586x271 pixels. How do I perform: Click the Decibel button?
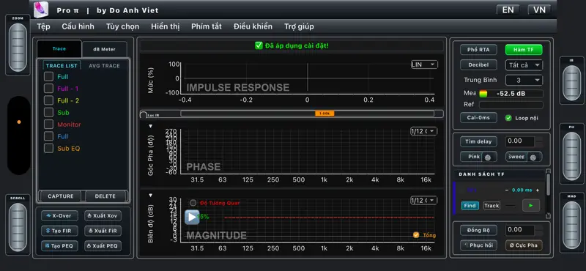(x=478, y=64)
